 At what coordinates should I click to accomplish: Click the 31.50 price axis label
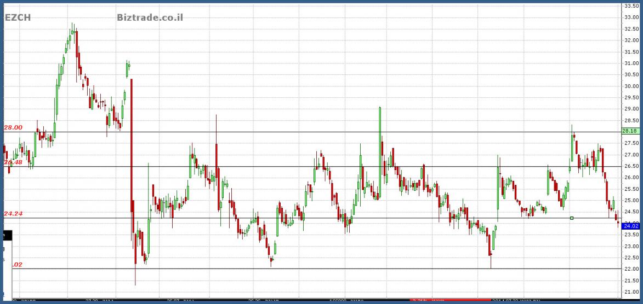(630, 52)
